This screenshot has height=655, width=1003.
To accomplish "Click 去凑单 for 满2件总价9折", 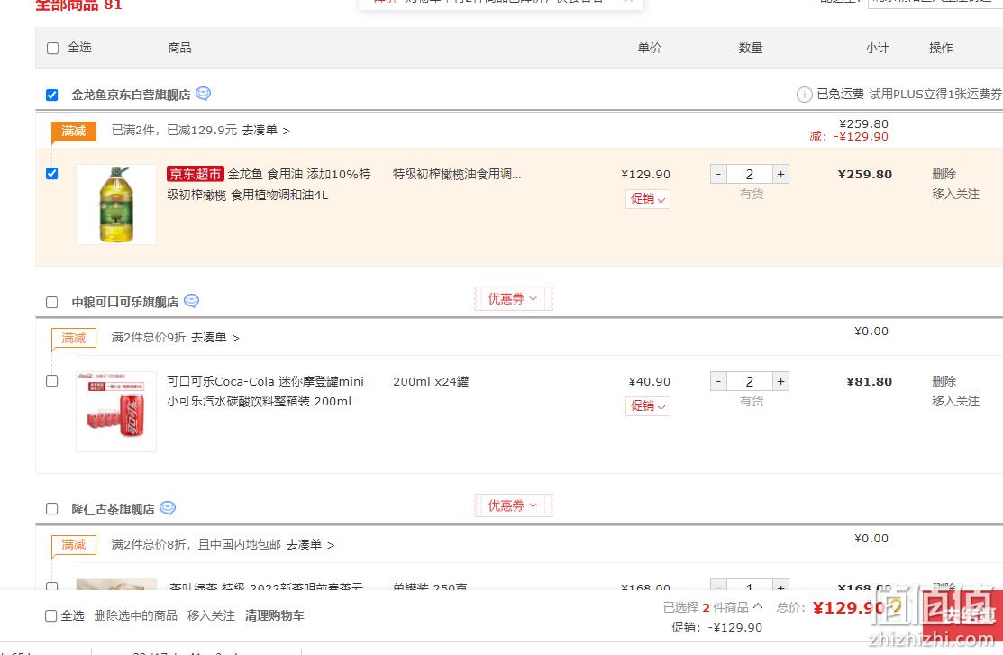I will tap(214, 337).
